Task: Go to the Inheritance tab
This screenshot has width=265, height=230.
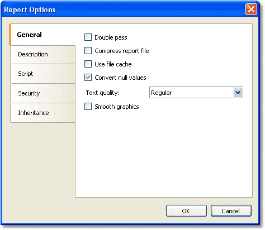Action: click(42, 113)
